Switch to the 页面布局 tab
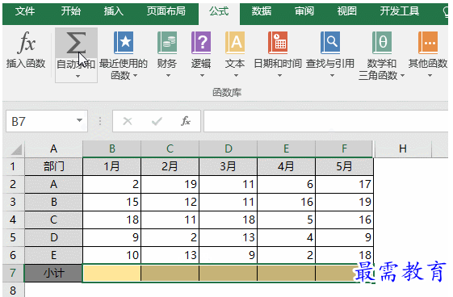This screenshot has width=453, height=297. [x=166, y=11]
